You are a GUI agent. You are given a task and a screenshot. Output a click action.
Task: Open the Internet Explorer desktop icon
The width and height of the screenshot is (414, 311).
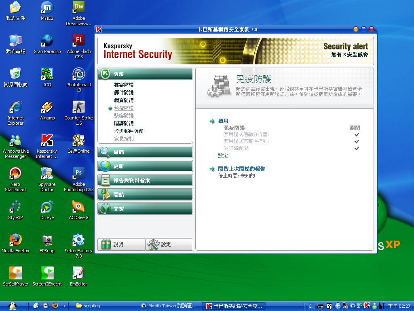click(15, 113)
